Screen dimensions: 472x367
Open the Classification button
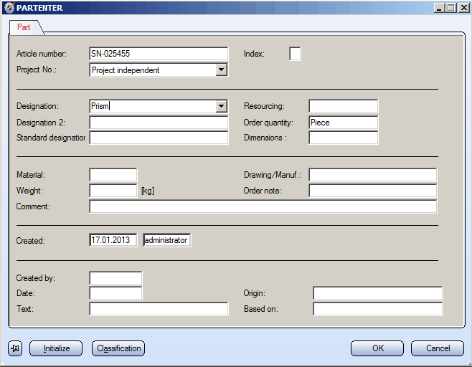pos(118,348)
